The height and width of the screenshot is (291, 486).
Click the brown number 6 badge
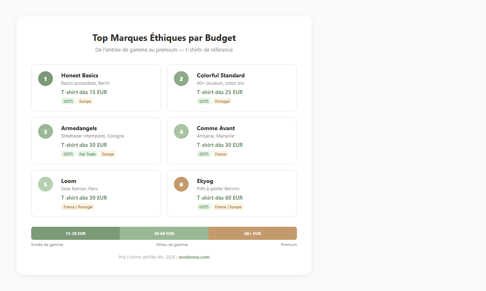point(181,184)
